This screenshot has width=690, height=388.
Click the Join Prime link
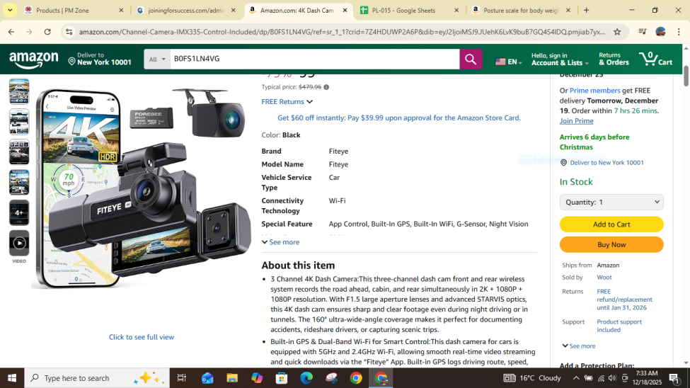[x=576, y=121]
